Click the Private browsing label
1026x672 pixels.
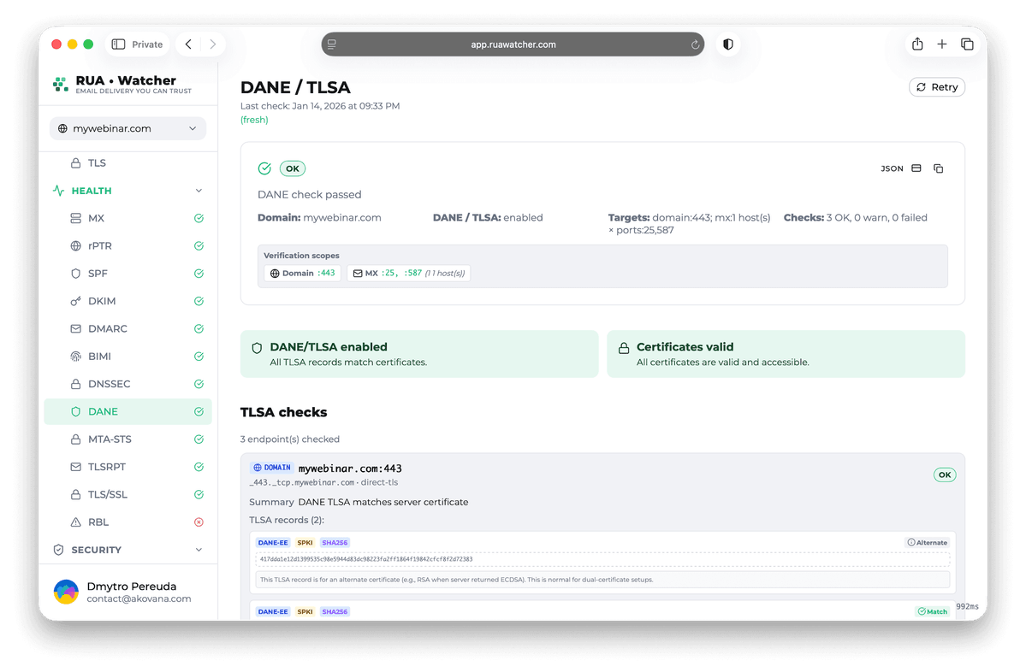[x=147, y=44]
